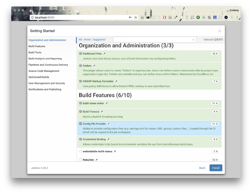Viewport: 252px width, 194px height.
Task: Uncheck the Folders plugin
Action: (81, 66)
